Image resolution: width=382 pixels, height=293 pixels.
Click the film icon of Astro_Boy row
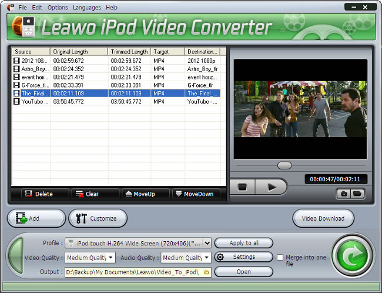[16, 69]
